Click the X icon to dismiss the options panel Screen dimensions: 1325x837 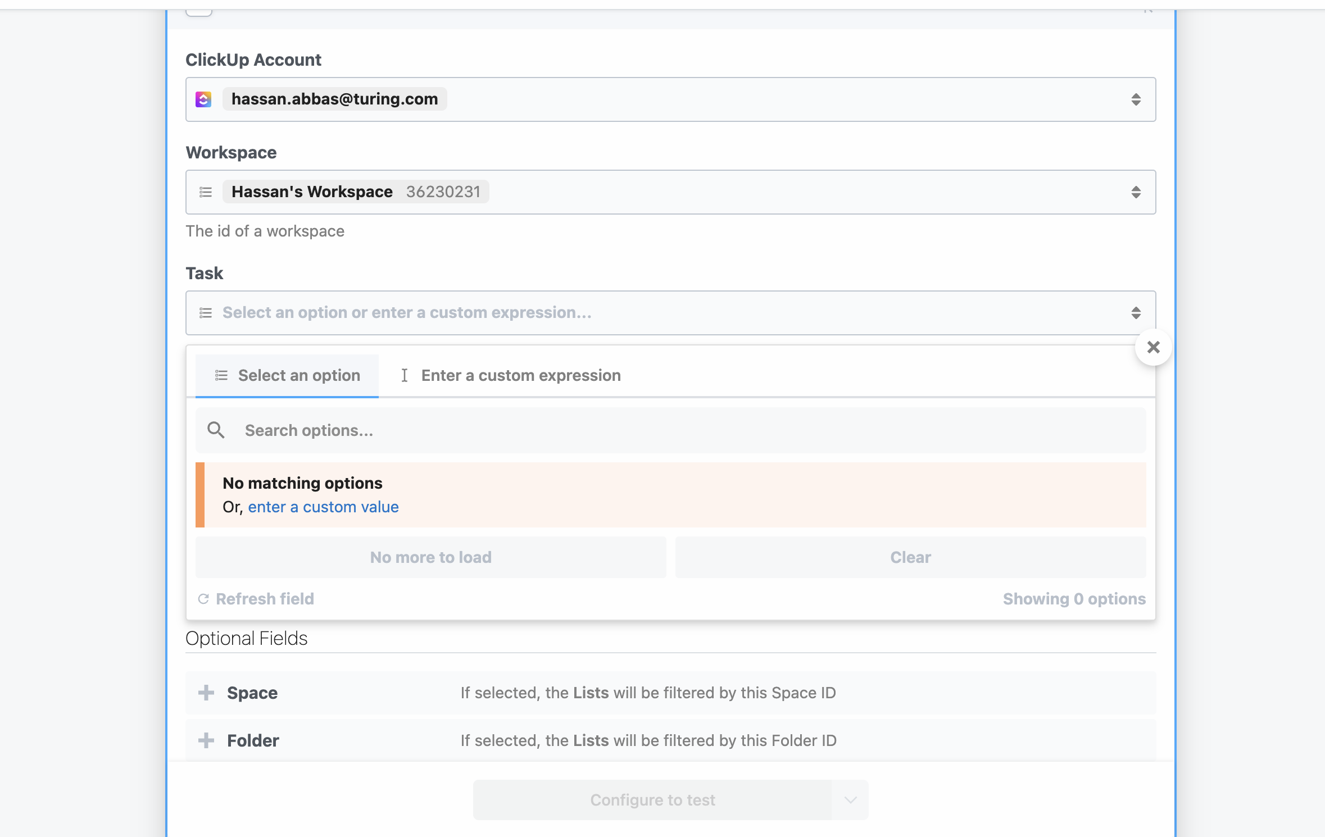1154,347
